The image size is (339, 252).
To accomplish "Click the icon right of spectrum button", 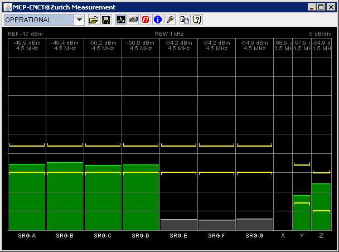I will (133, 20).
